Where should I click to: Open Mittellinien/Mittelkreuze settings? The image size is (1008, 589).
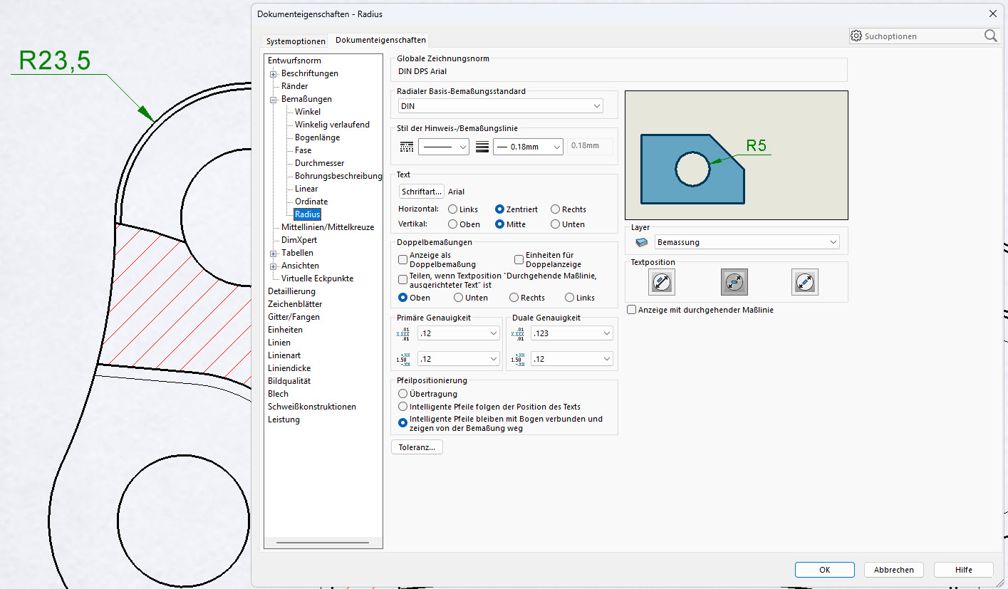[328, 227]
